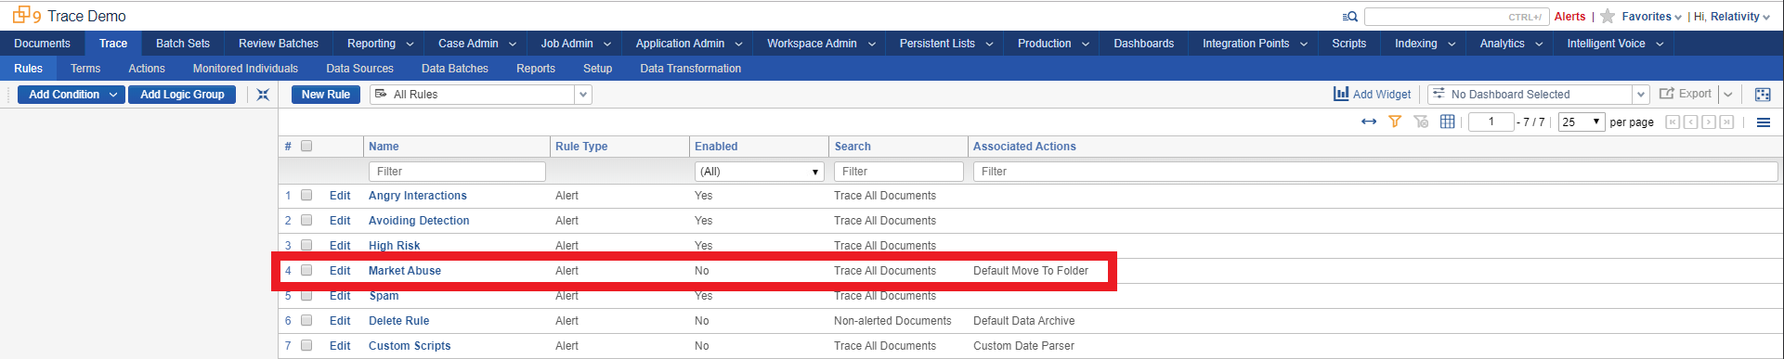Viewport: 1784px width, 359px height.
Task: Check the Market Abuse row checkbox
Action: pyautogui.click(x=306, y=271)
